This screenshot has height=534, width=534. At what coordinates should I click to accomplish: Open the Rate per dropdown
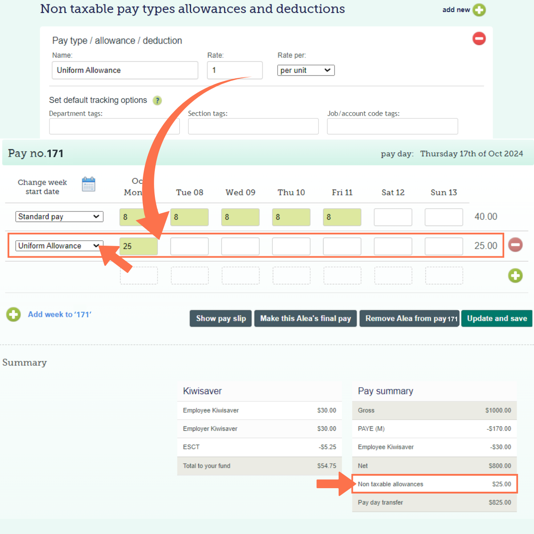point(306,70)
